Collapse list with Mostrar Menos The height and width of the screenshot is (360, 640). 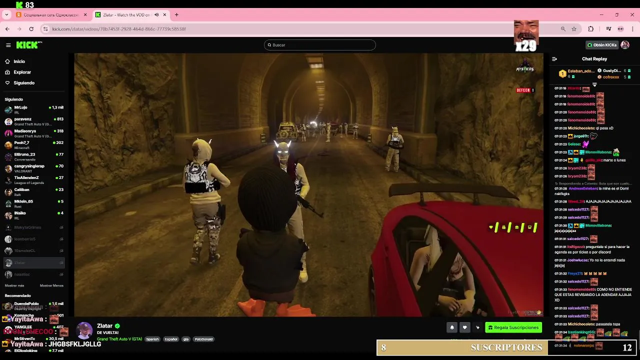point(51,285)
